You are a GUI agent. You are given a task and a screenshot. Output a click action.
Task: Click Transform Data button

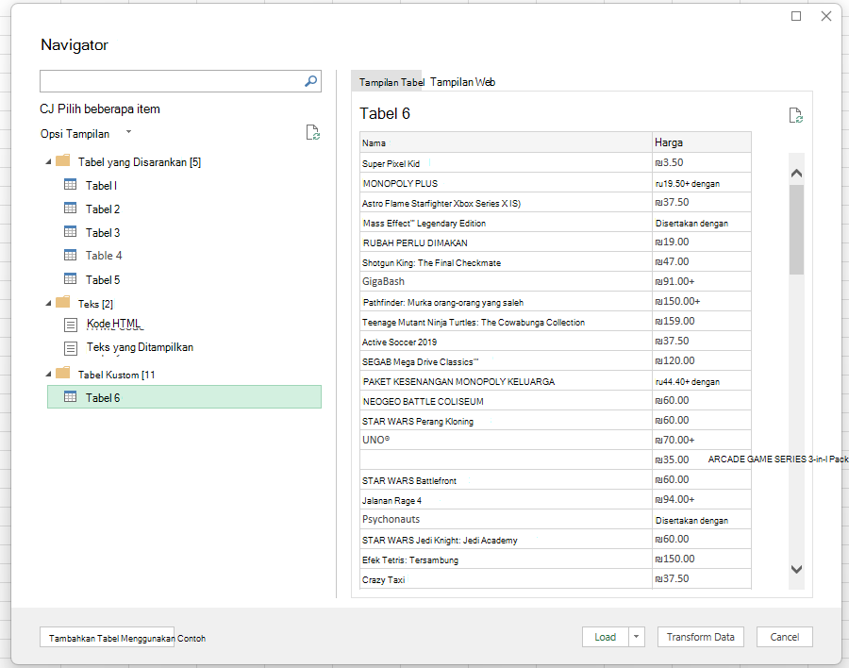coord(701,637)
